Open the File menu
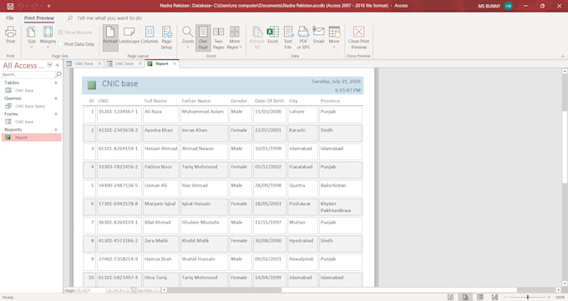This screenshot has height=301, width=568. coord(10,18)
